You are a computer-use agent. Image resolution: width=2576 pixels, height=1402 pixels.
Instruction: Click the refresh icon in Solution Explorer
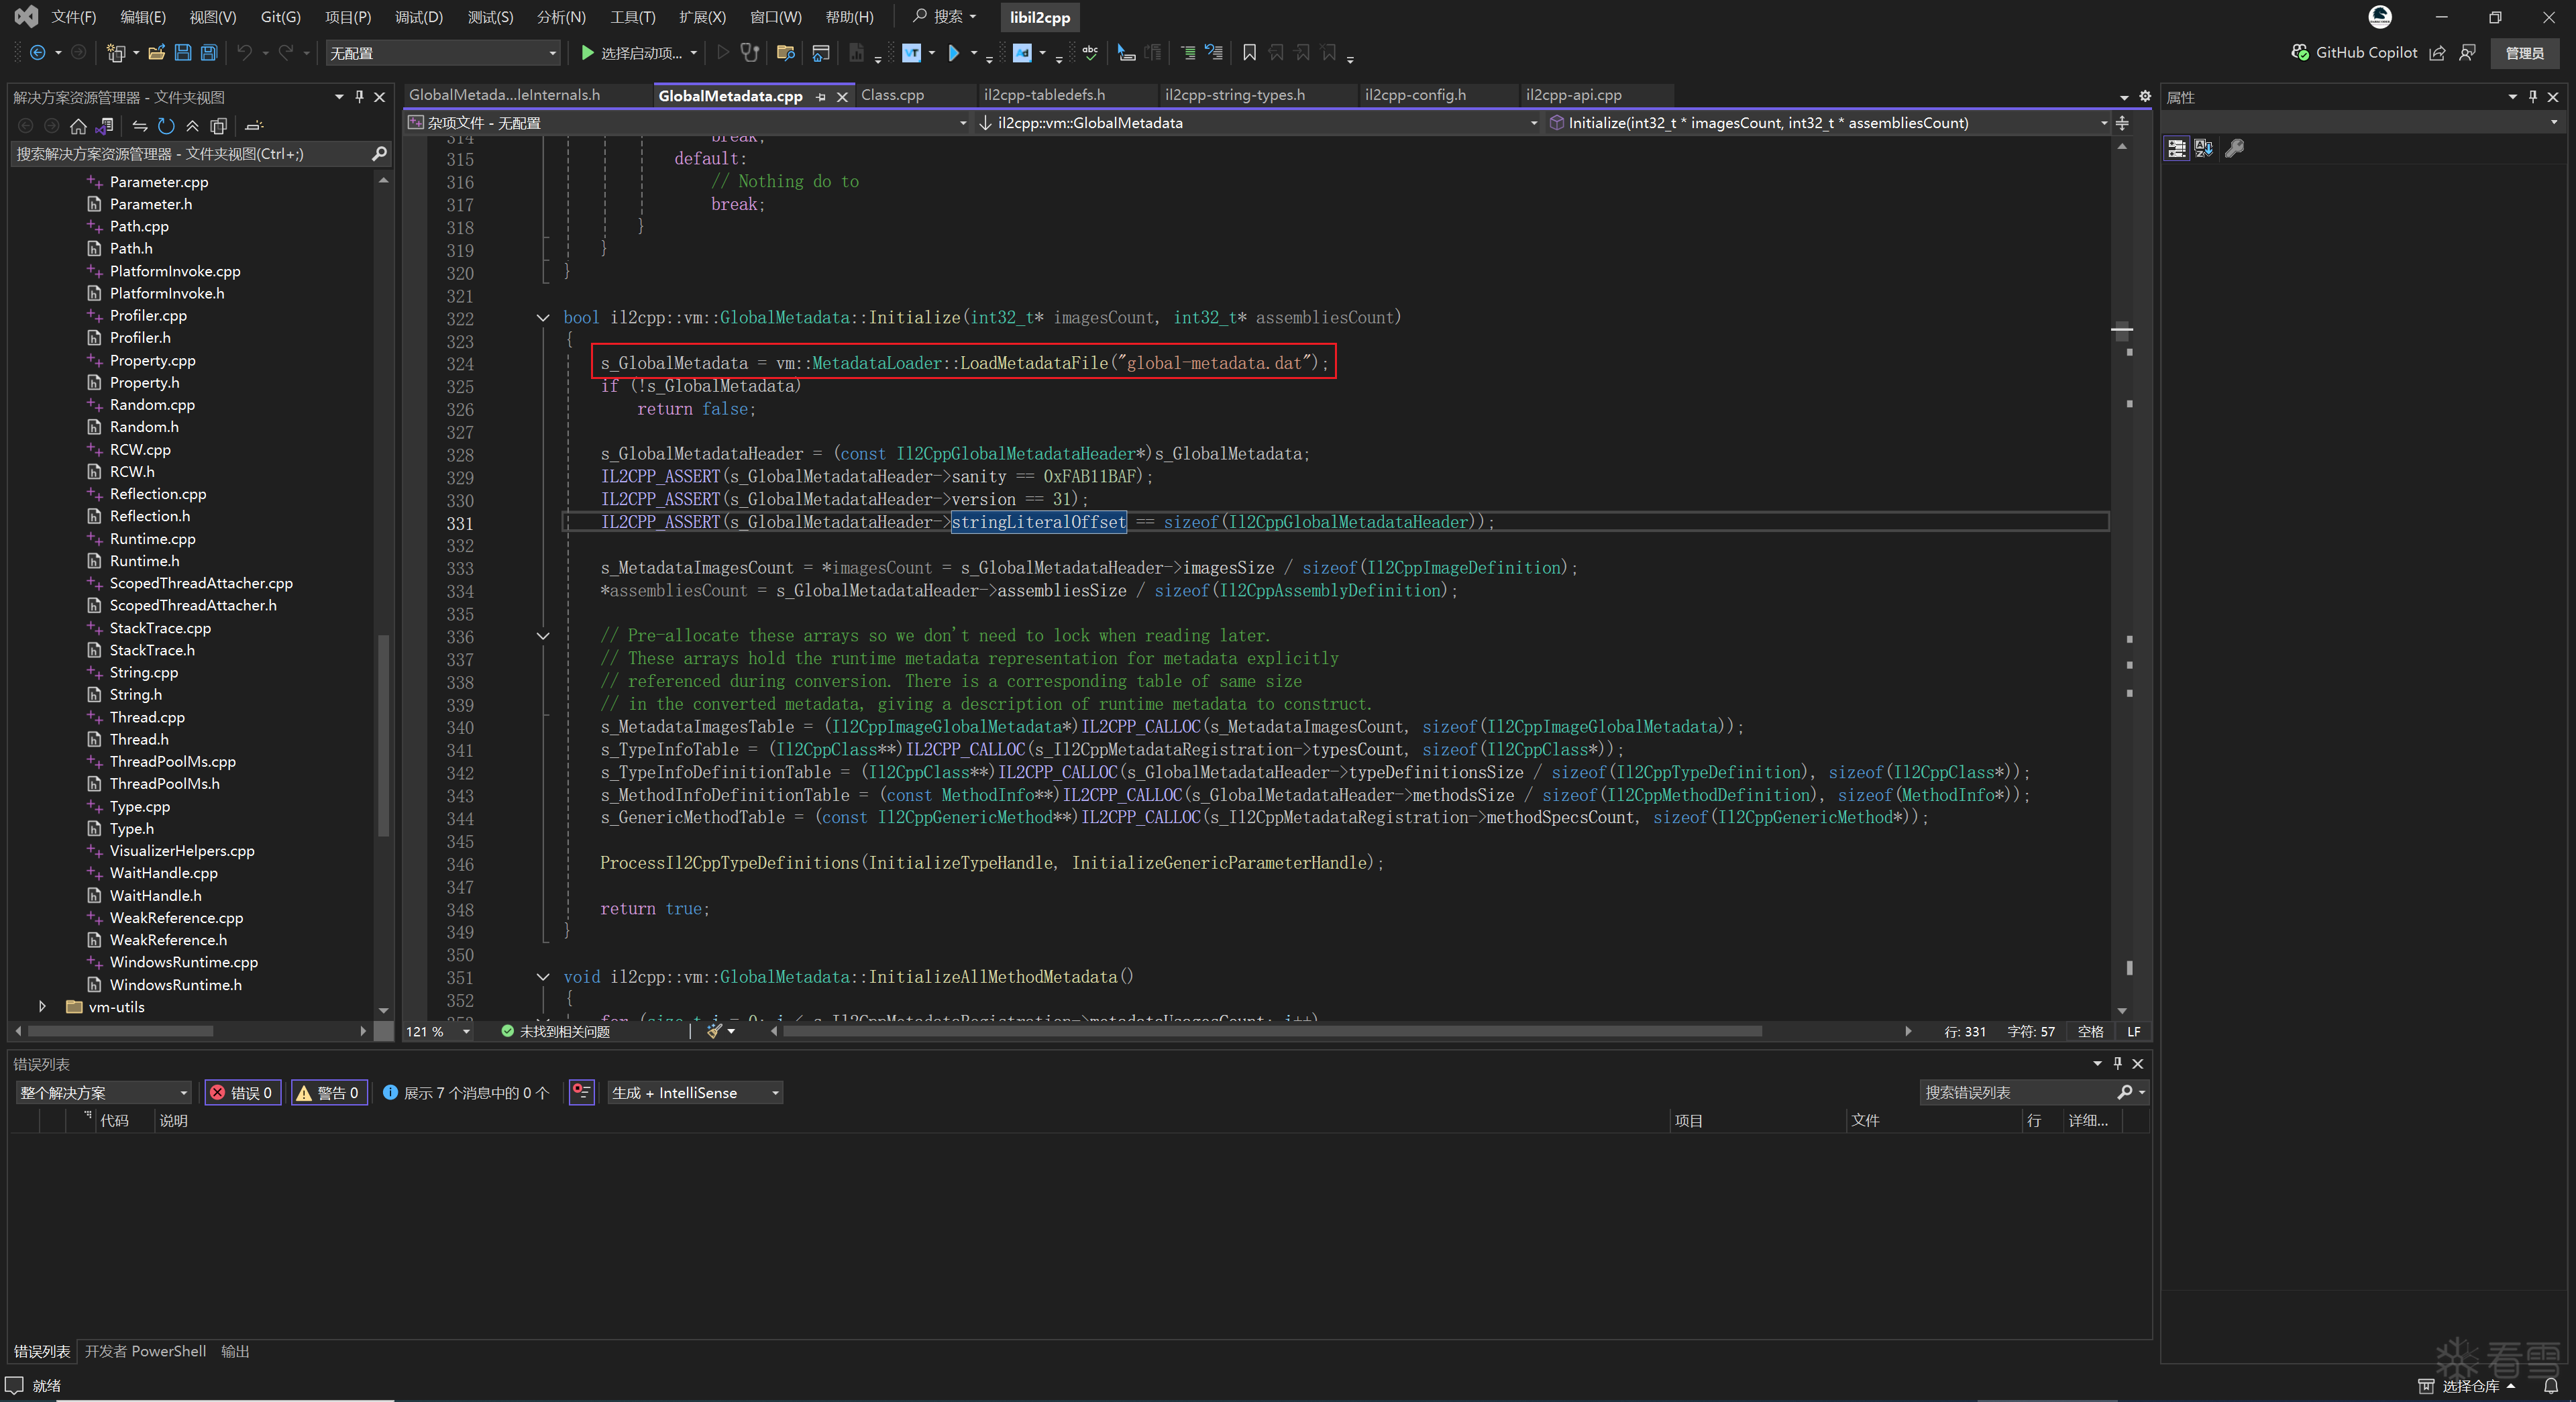click(166, 126)
